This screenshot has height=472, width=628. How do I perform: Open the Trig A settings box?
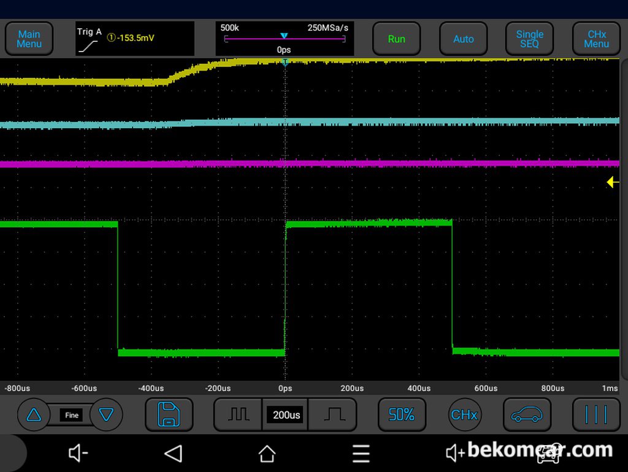click(x=135, y=39)
